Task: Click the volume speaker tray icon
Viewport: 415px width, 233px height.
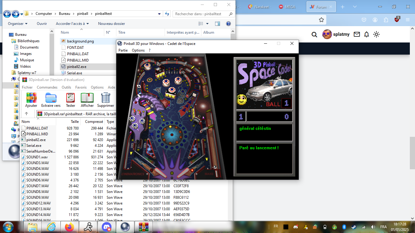Action: point(373,227)
